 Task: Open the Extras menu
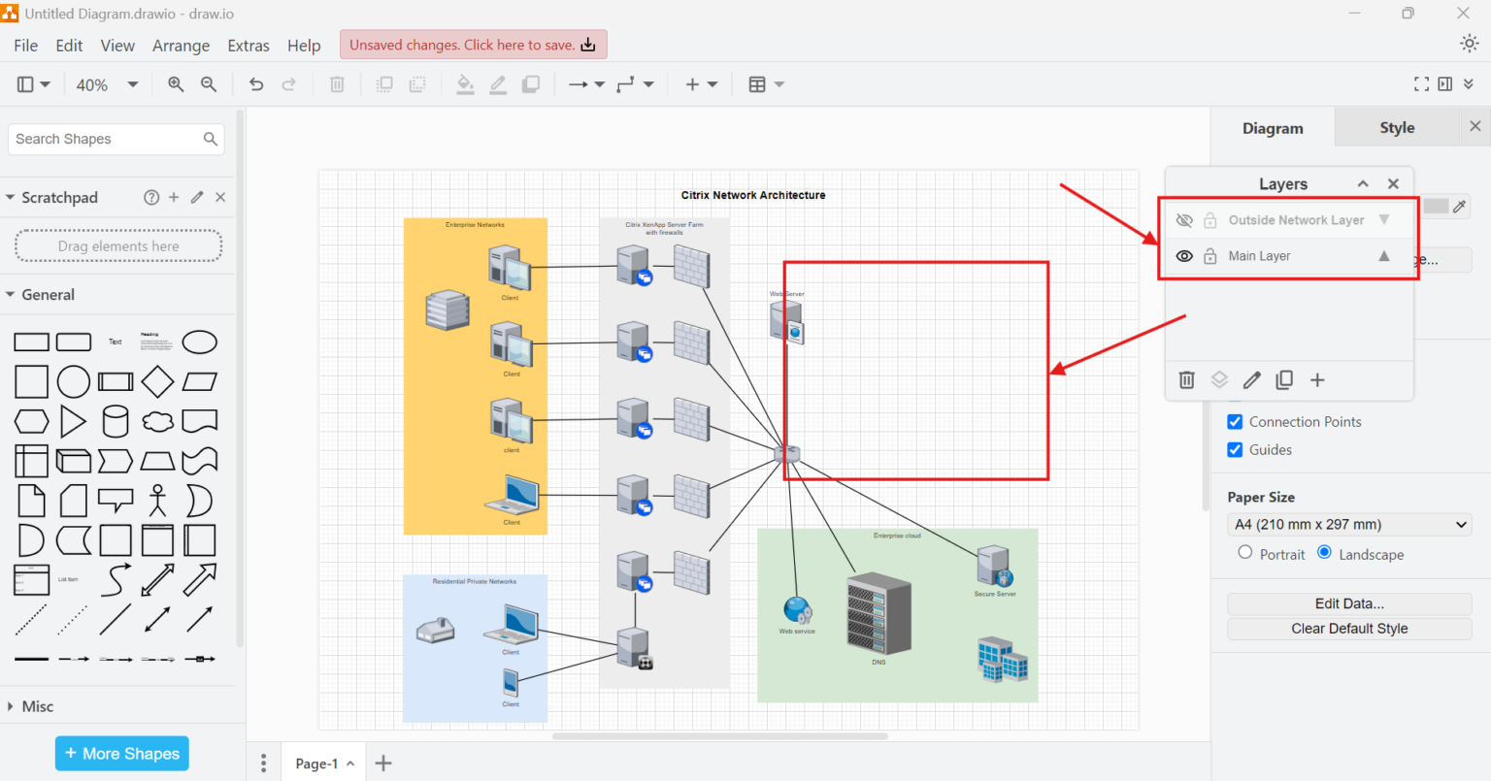point(248,45)
